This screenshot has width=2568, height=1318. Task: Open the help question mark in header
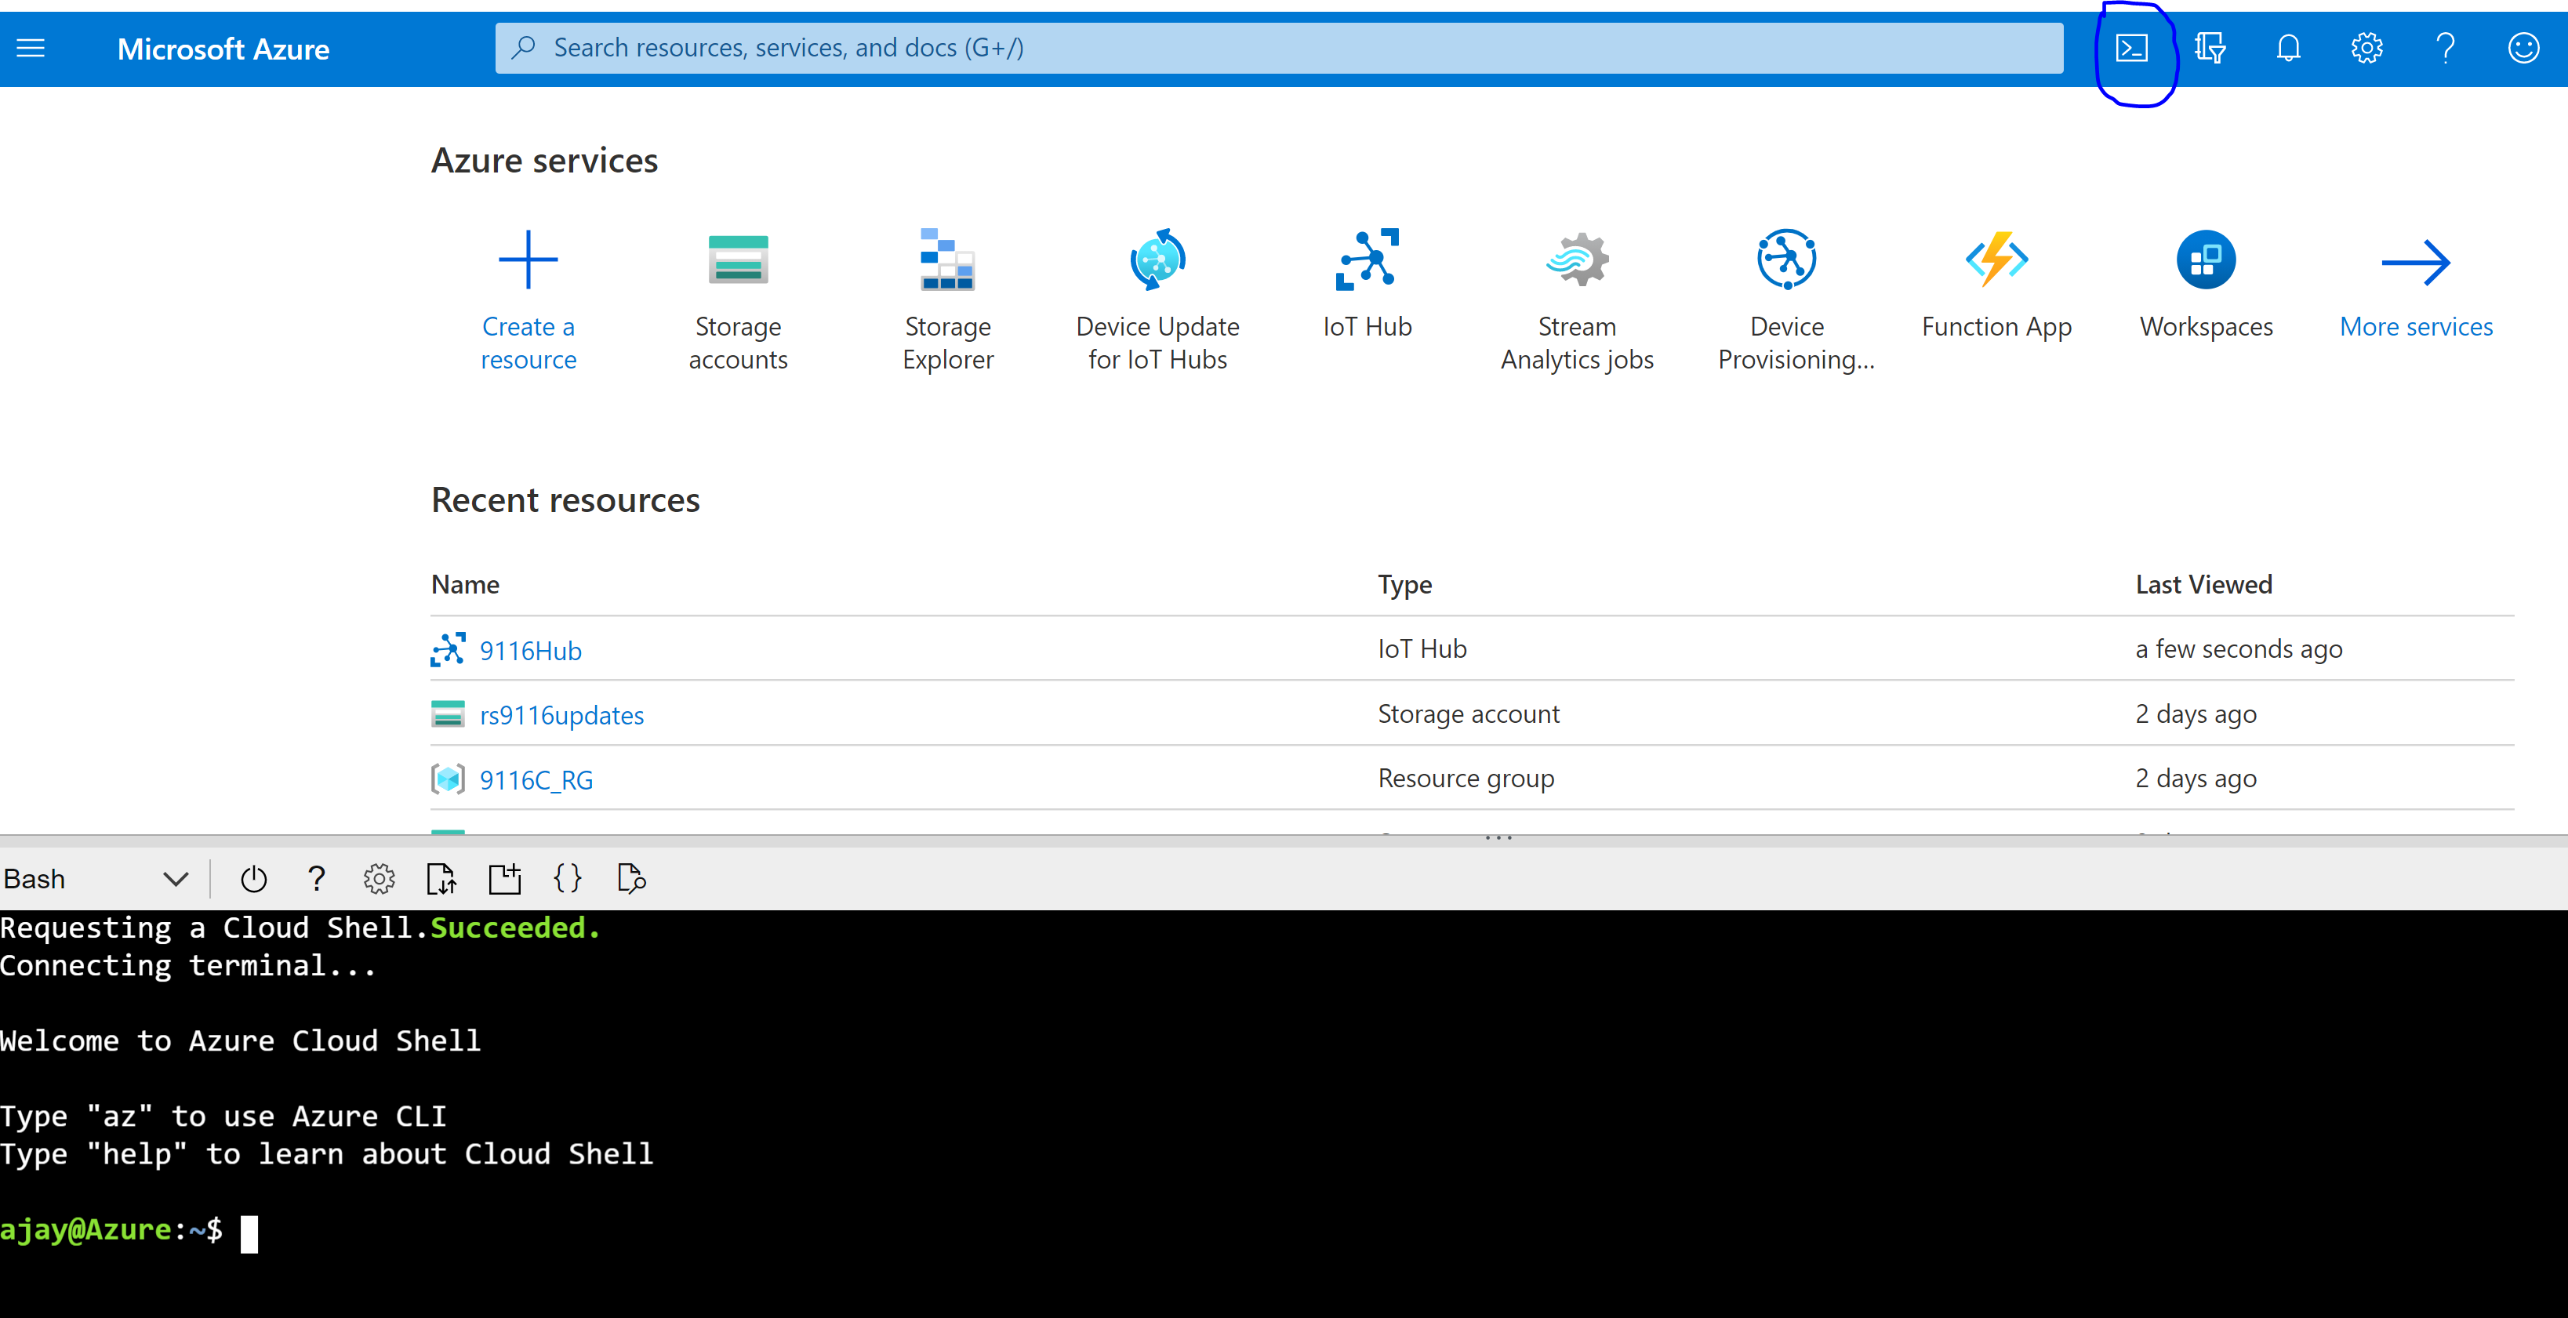point(2444,48)
